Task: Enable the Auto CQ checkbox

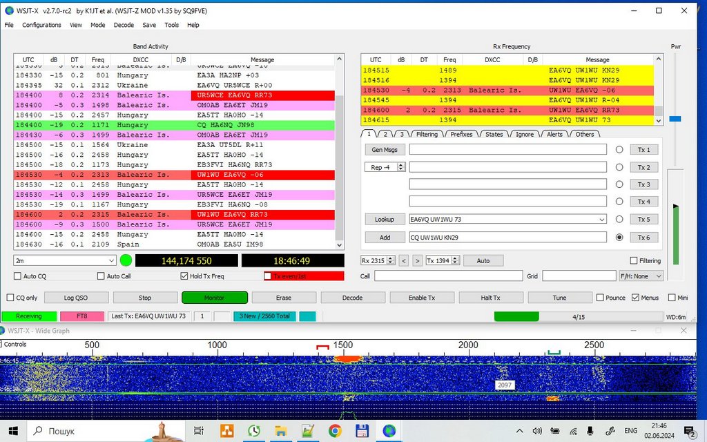Action: click(x=17, y=276)
